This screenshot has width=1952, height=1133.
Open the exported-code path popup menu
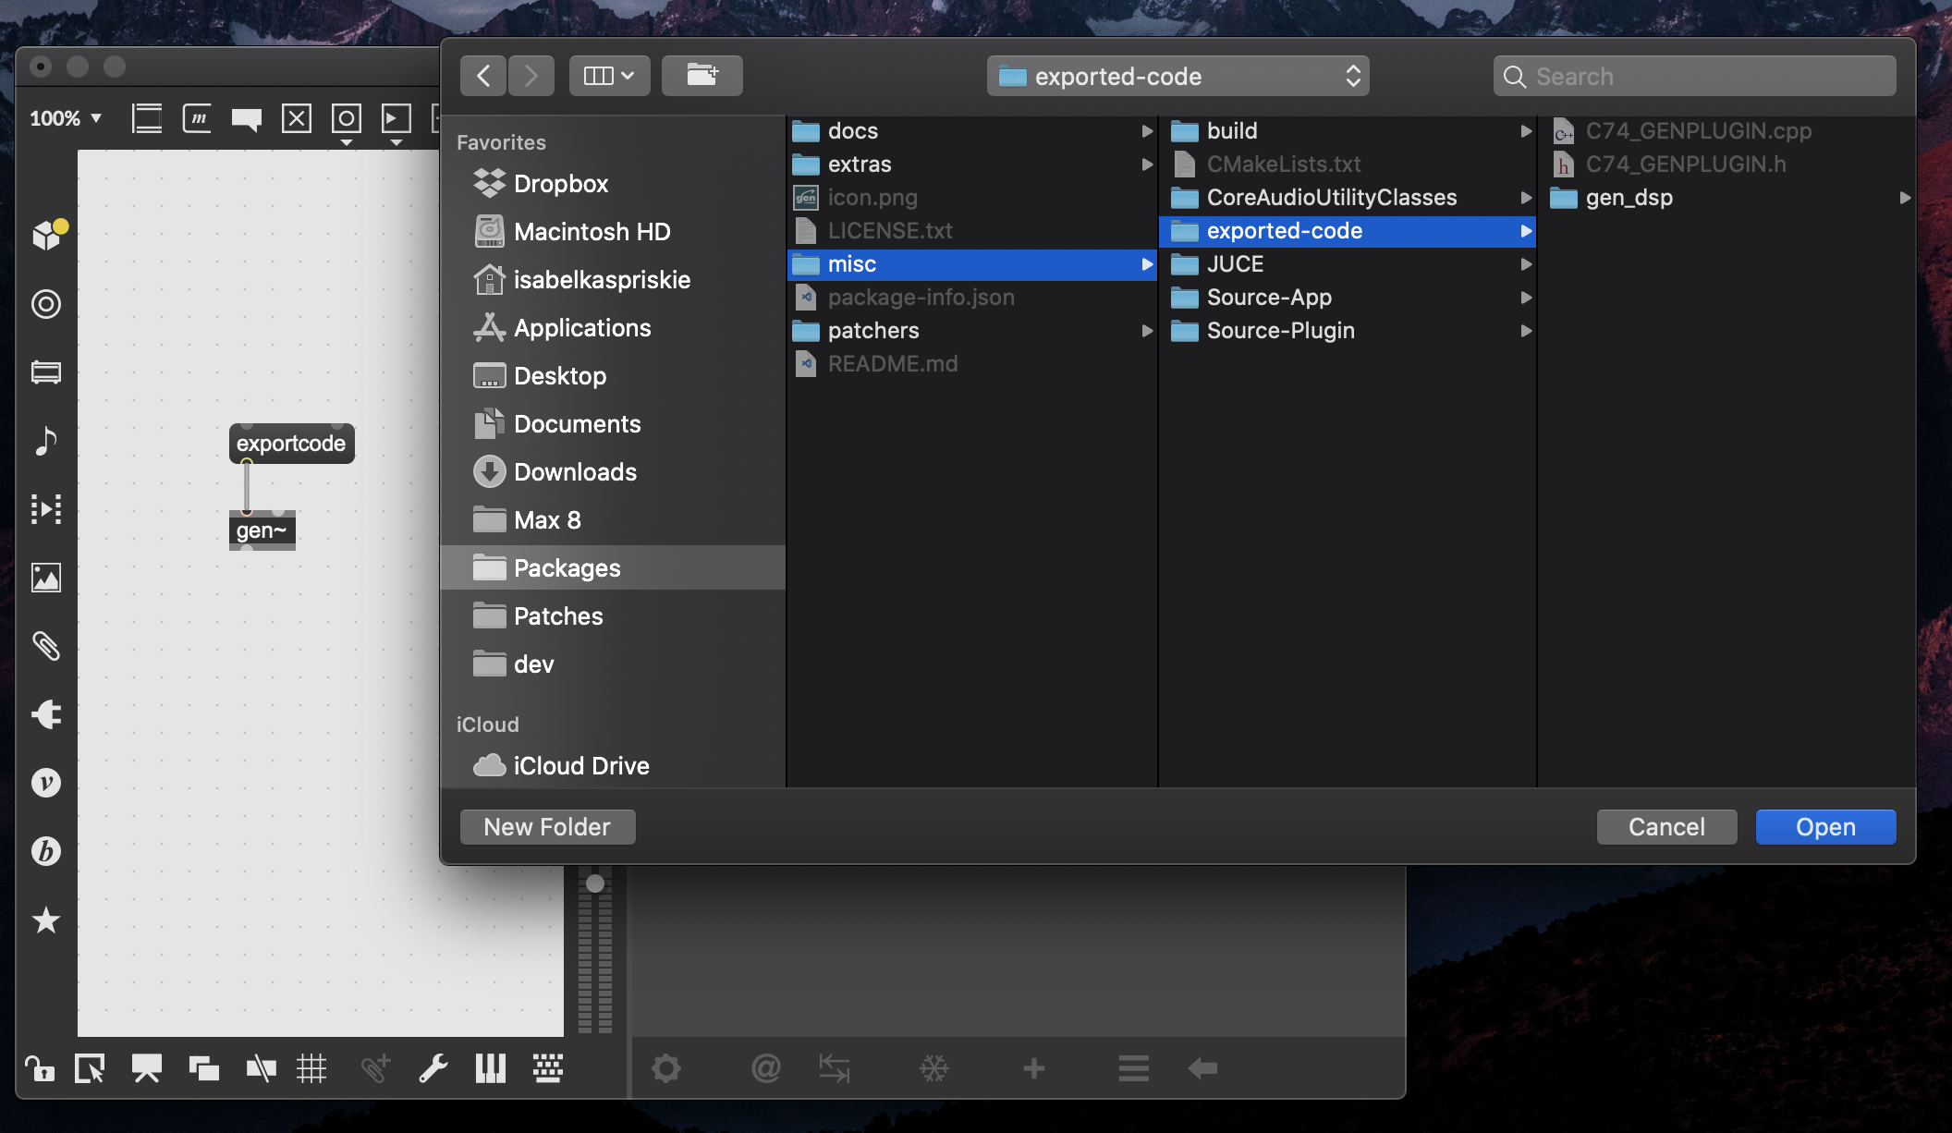pyautogui.click(x=1177, y=76)
